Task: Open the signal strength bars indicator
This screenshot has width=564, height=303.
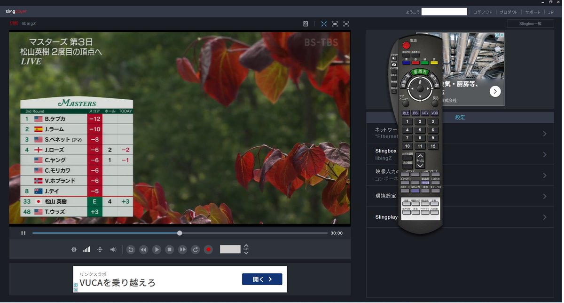Action: click(x=87, y=250)
